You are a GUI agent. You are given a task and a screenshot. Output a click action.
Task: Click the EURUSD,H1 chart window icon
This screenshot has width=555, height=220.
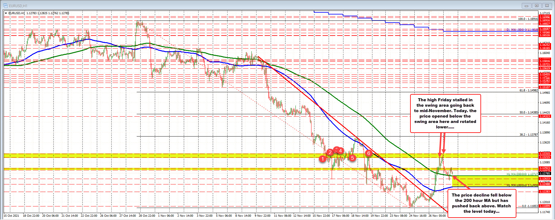pos(6,6)
